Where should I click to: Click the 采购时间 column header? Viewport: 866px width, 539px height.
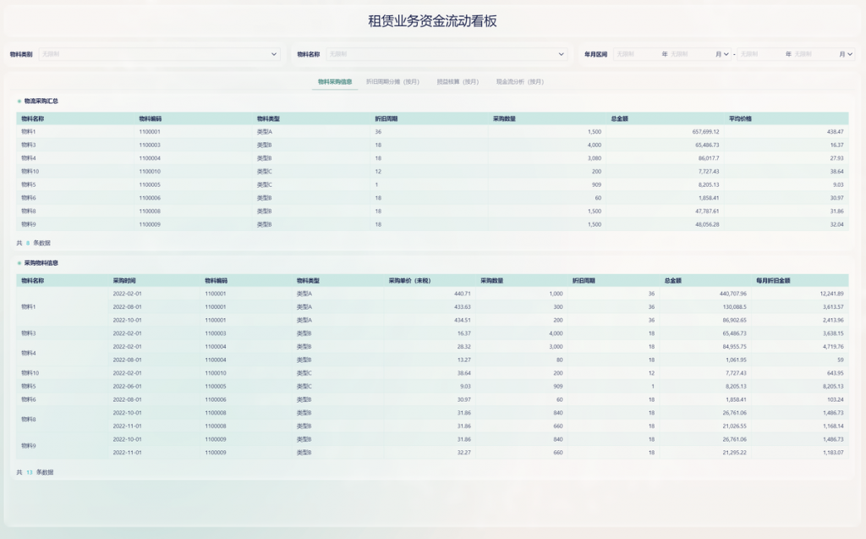[124, 280]
